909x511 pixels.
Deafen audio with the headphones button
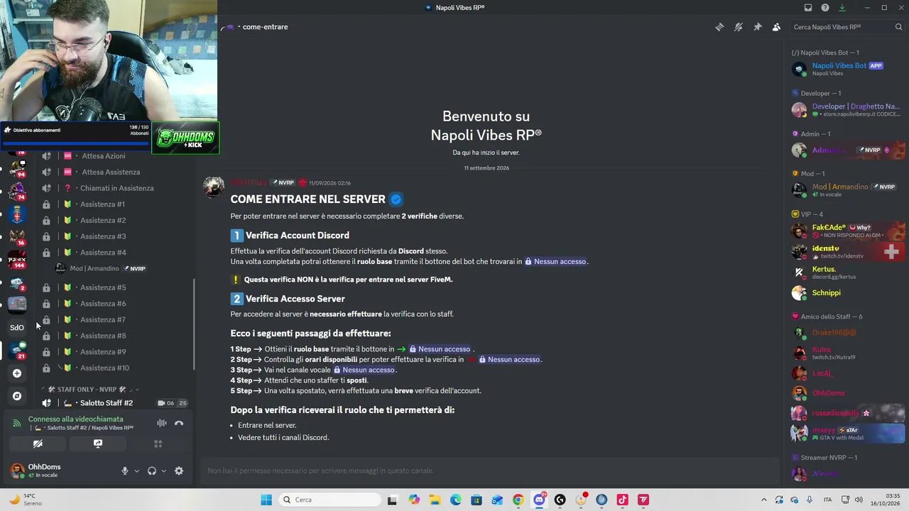(x=151, y=471)
